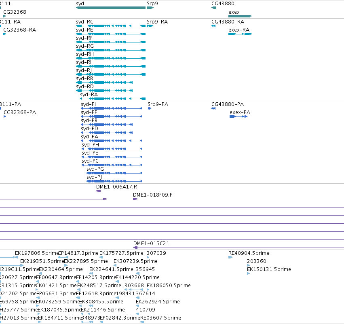Select the syd-PI protein label
This screenshot has height=324, width=344.
[x=89, y=104]
